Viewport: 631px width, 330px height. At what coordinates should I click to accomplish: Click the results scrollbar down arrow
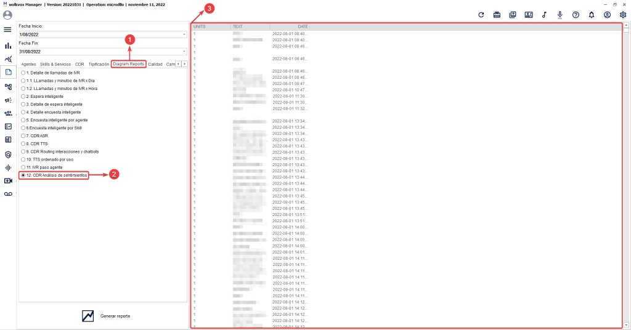[626, 325]
